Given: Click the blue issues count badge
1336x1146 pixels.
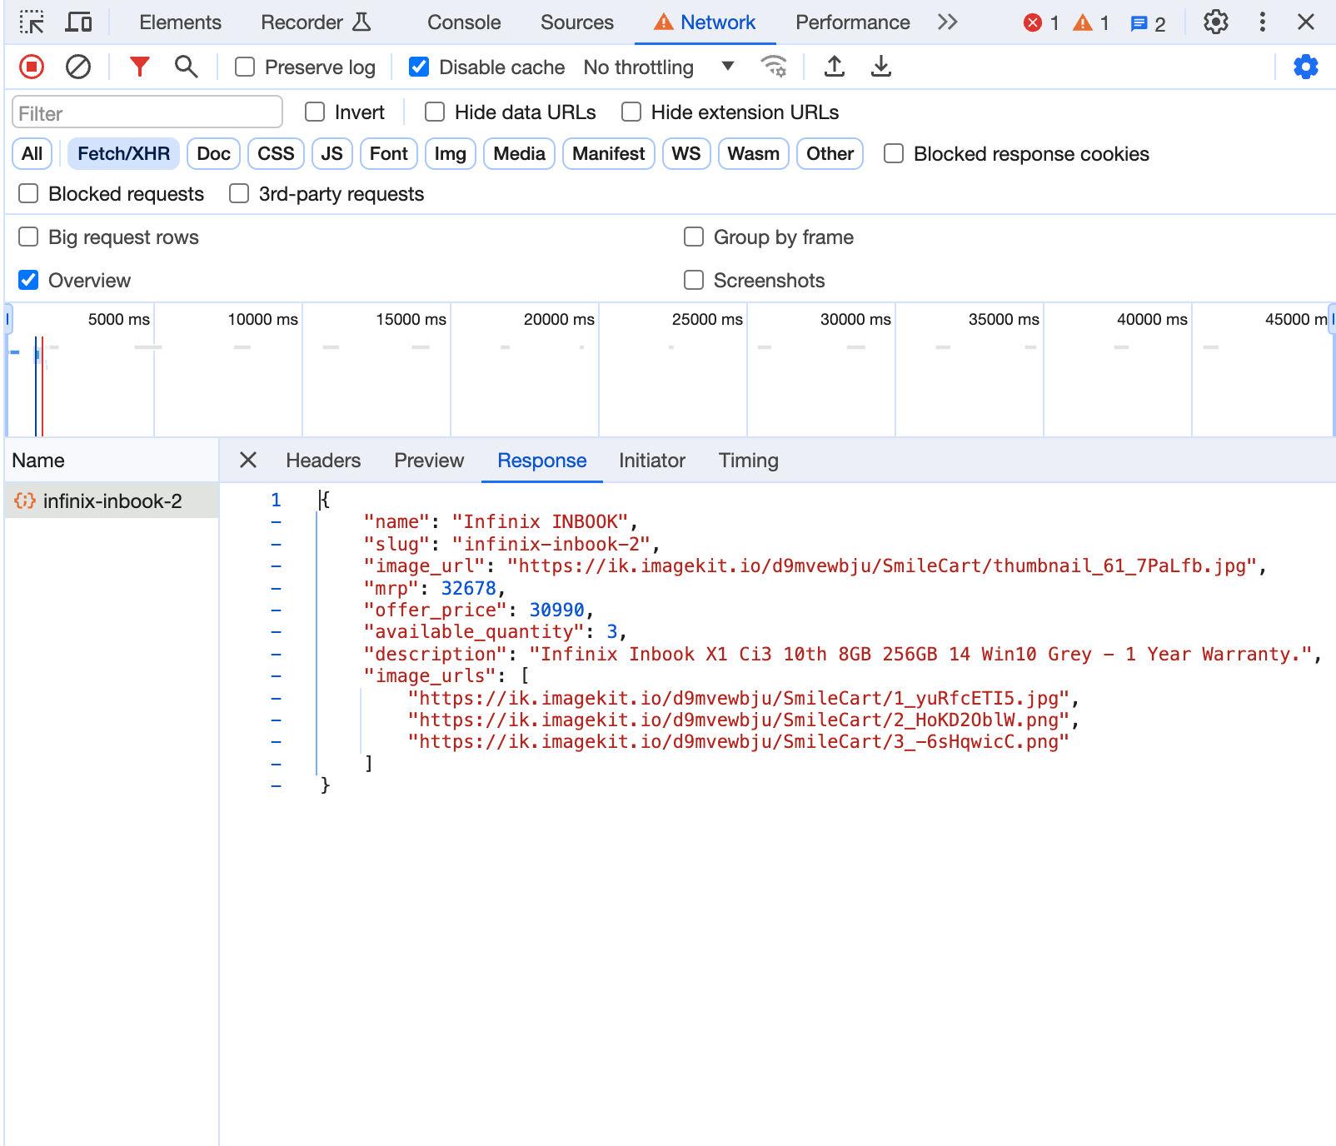Looking at the screenshot, I should (x=1148, y=22).
